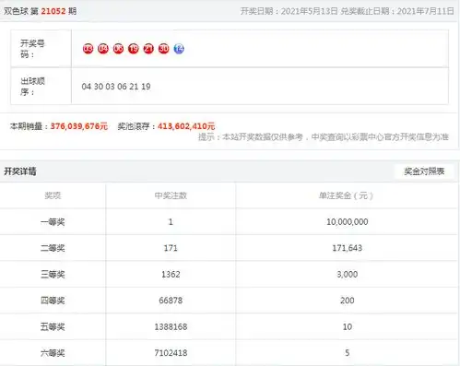Click the 四等奖 row label
Screen dimensions: 460x366
click(53, 301)
